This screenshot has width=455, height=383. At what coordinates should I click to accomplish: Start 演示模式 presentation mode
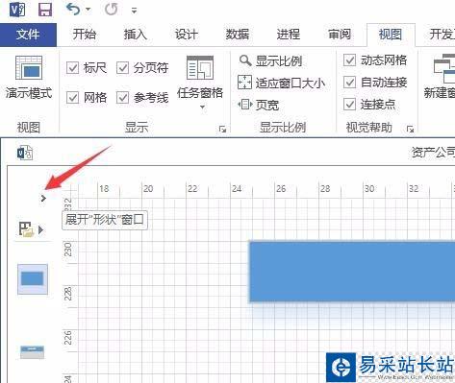(29, 77)
